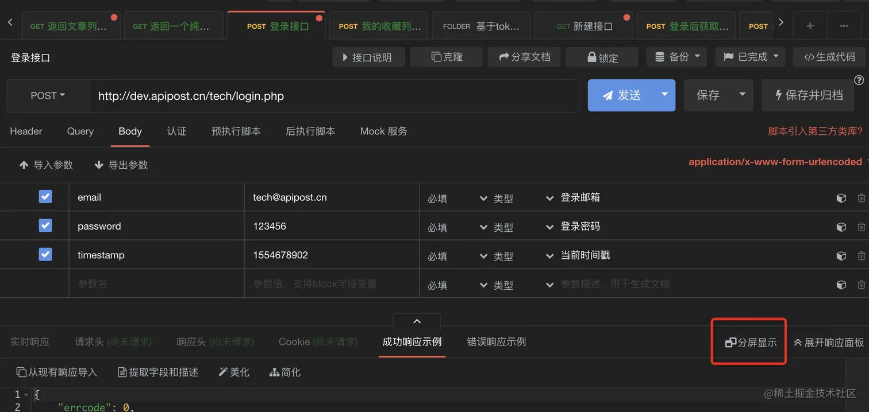Screen dimensions: 869x412
Task: Click the cube icon in the email row
Action: (x=841, y=198)
